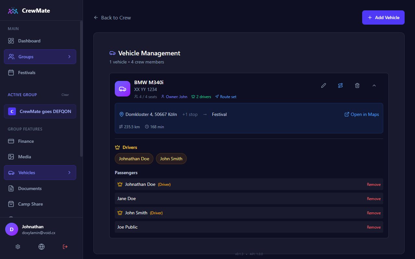Click Add Vehicle button
The height and width of the screenshot is (259, 415).
pyautogui.click(x=383, y=17)
